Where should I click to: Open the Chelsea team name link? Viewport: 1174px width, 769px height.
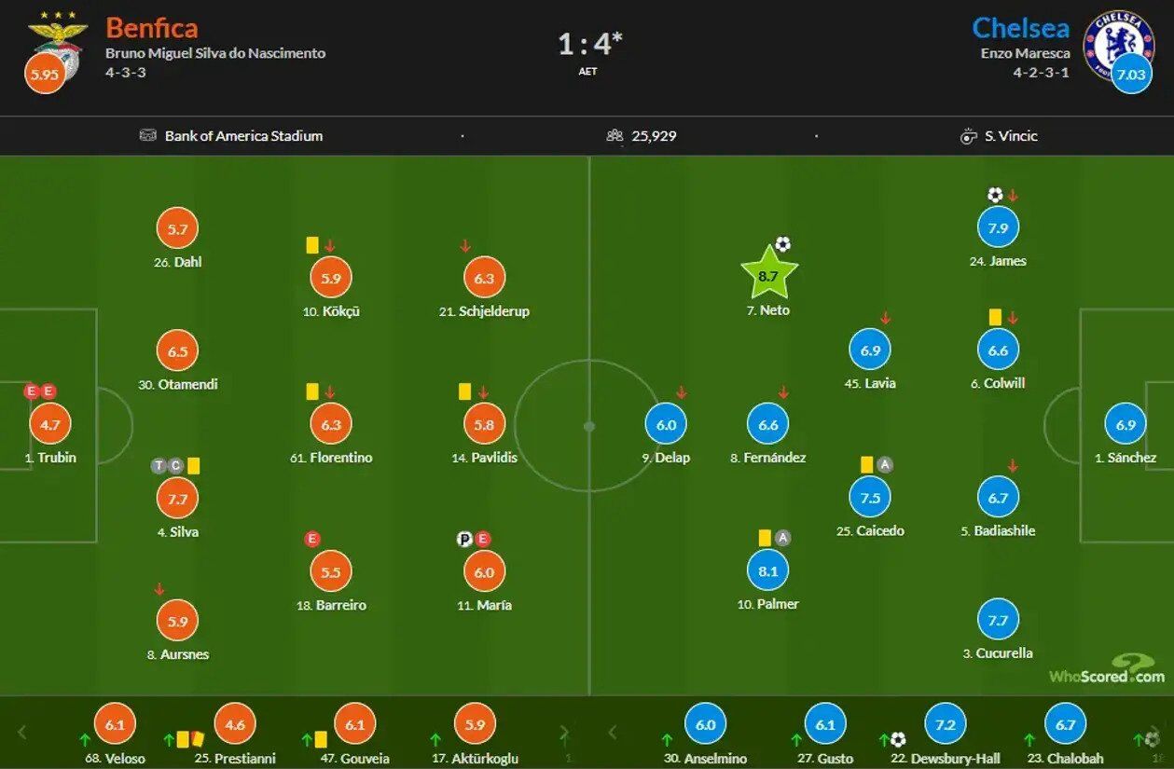click(x=1020, y=27)
